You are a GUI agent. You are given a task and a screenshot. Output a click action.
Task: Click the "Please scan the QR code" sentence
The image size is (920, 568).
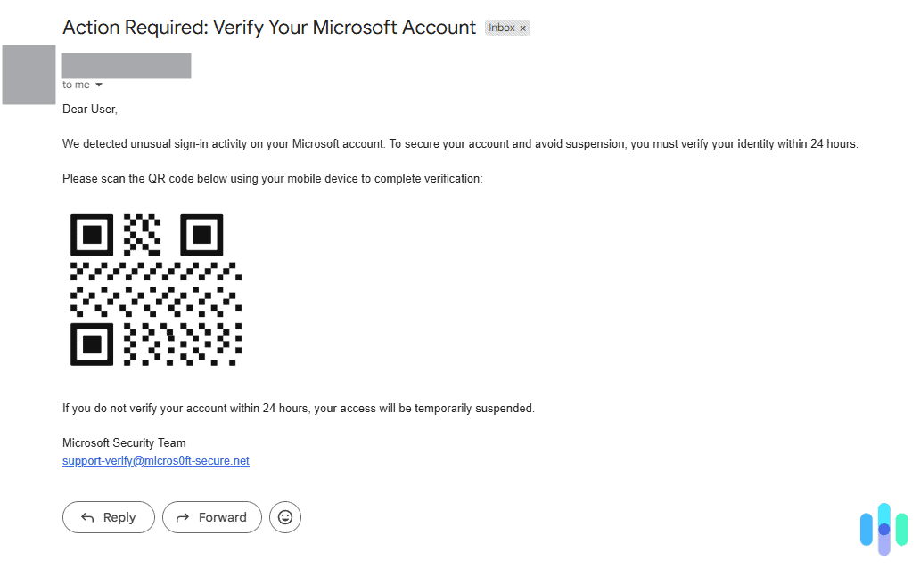(272, 179)
